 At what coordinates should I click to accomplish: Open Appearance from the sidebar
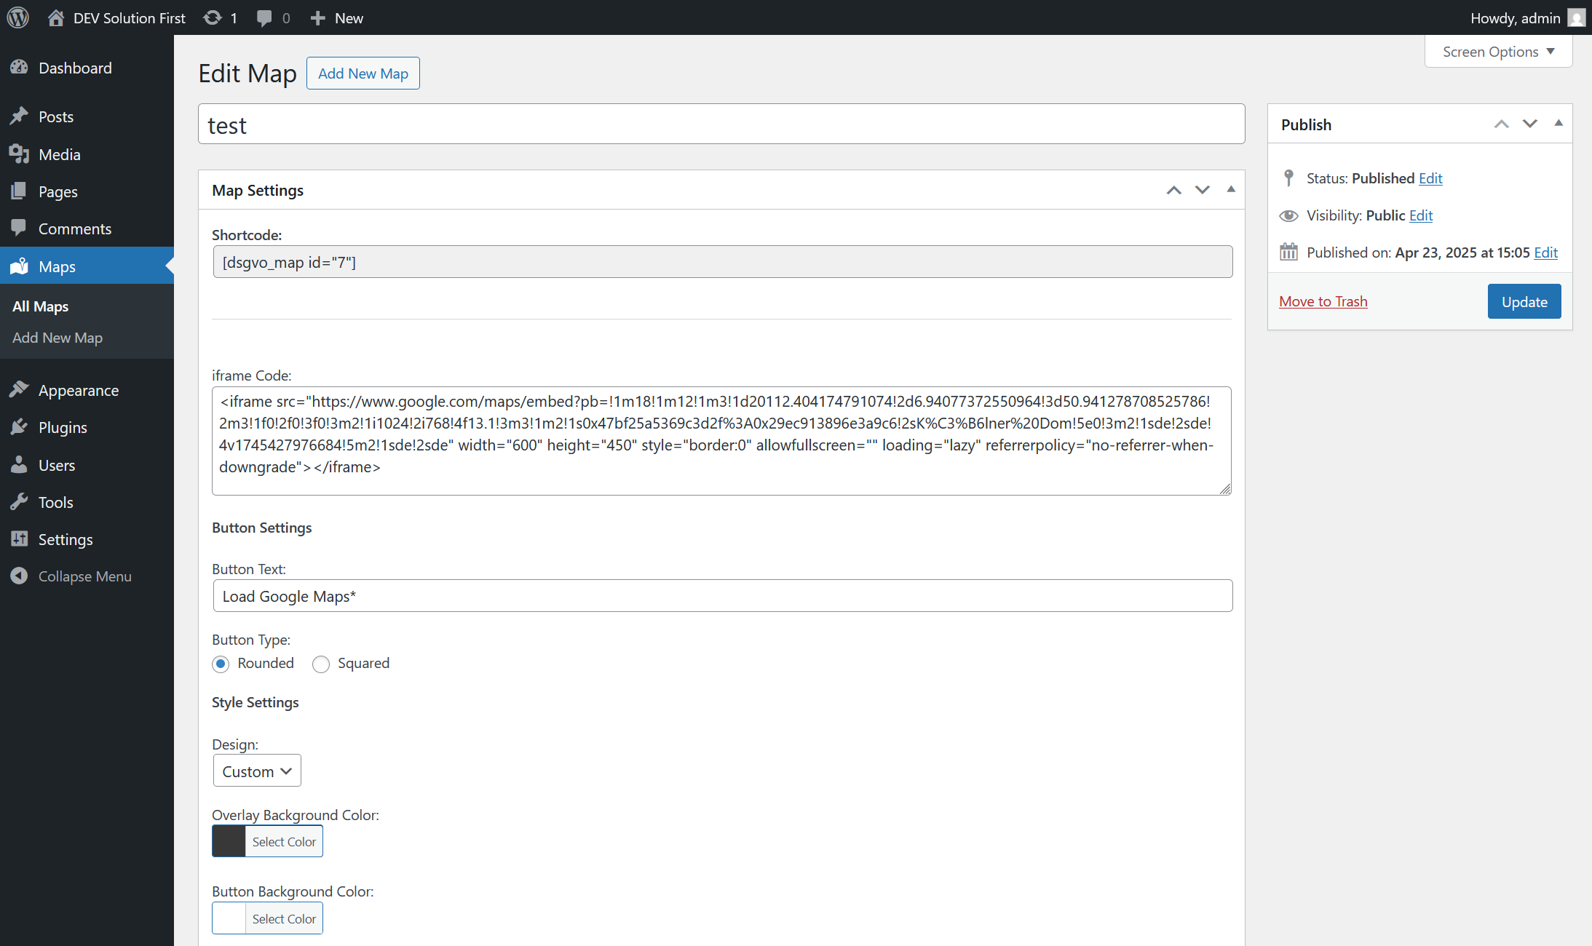(78, 390)
